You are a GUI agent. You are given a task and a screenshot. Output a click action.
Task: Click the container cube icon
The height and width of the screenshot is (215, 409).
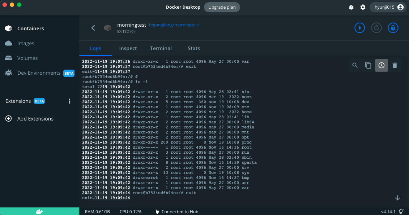[x=108, y=27]
